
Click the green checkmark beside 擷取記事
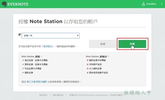[x=23, y=73]
